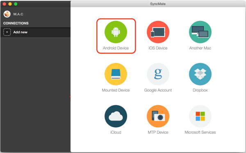The image size is (246, 153).
Task: Select the iCloud cloud icon
Action: tap(116, 116)
